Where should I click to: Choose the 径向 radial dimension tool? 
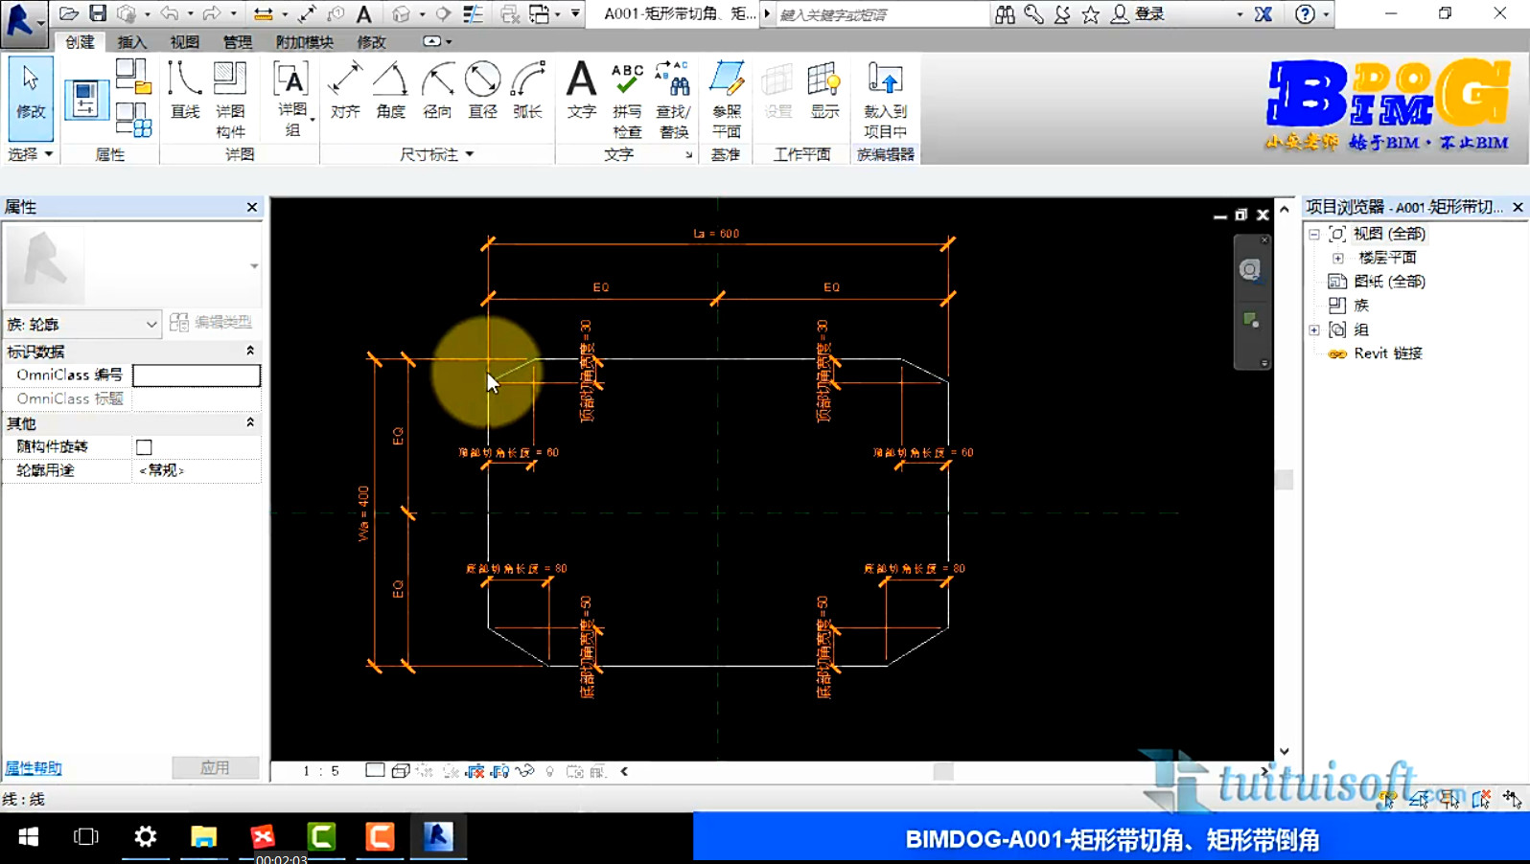tap(437, 91)
